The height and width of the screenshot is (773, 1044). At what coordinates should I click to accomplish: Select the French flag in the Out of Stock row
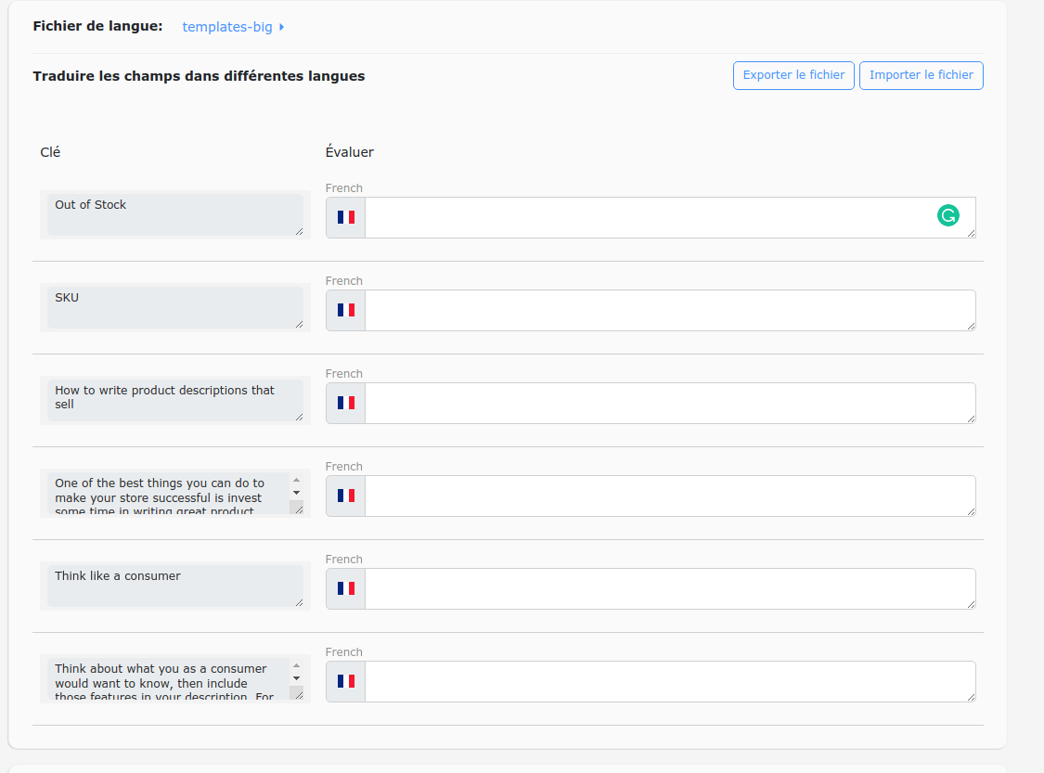pyautogui.click(x=344, y=216)
